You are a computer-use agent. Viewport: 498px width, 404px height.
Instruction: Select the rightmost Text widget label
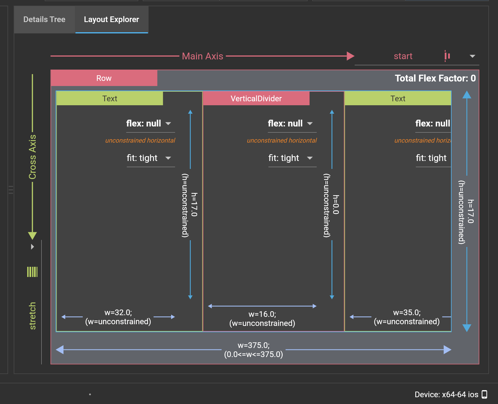pyautogui.click(x=398, y=98)
